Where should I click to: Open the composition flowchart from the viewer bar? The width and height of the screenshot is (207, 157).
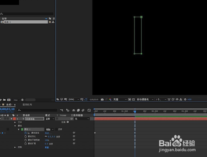click(x=181, y=99)
